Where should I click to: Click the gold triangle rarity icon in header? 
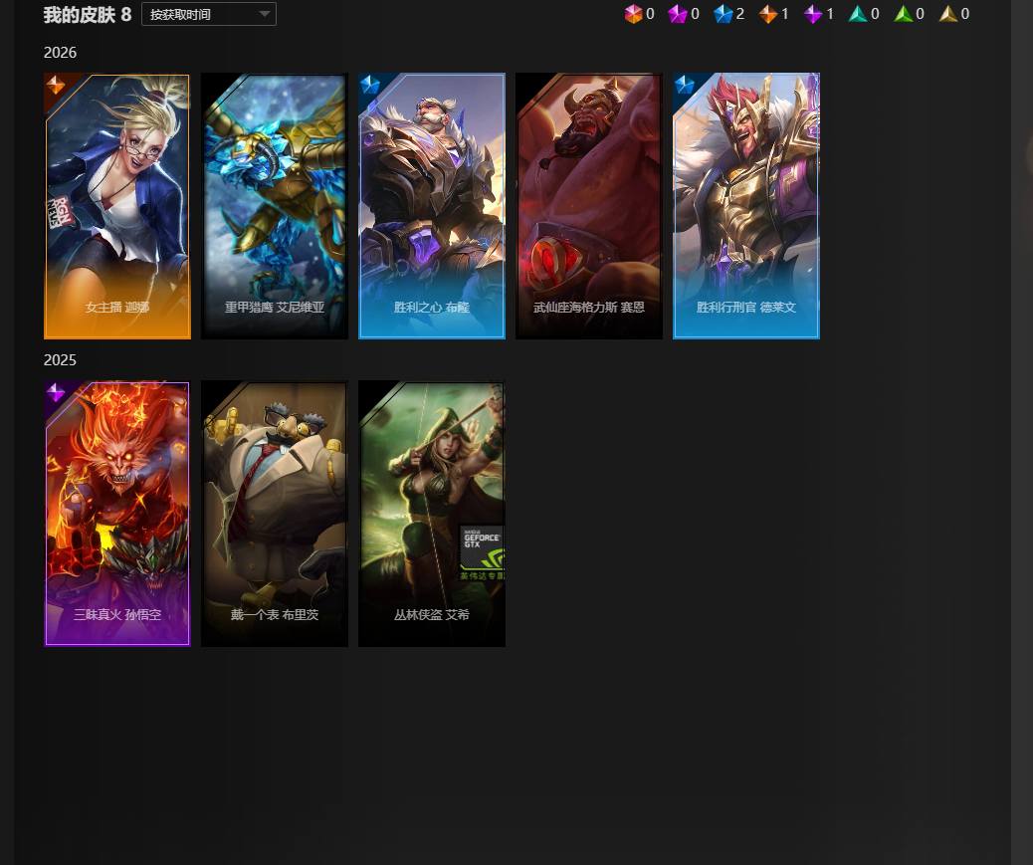pos(948,14)
